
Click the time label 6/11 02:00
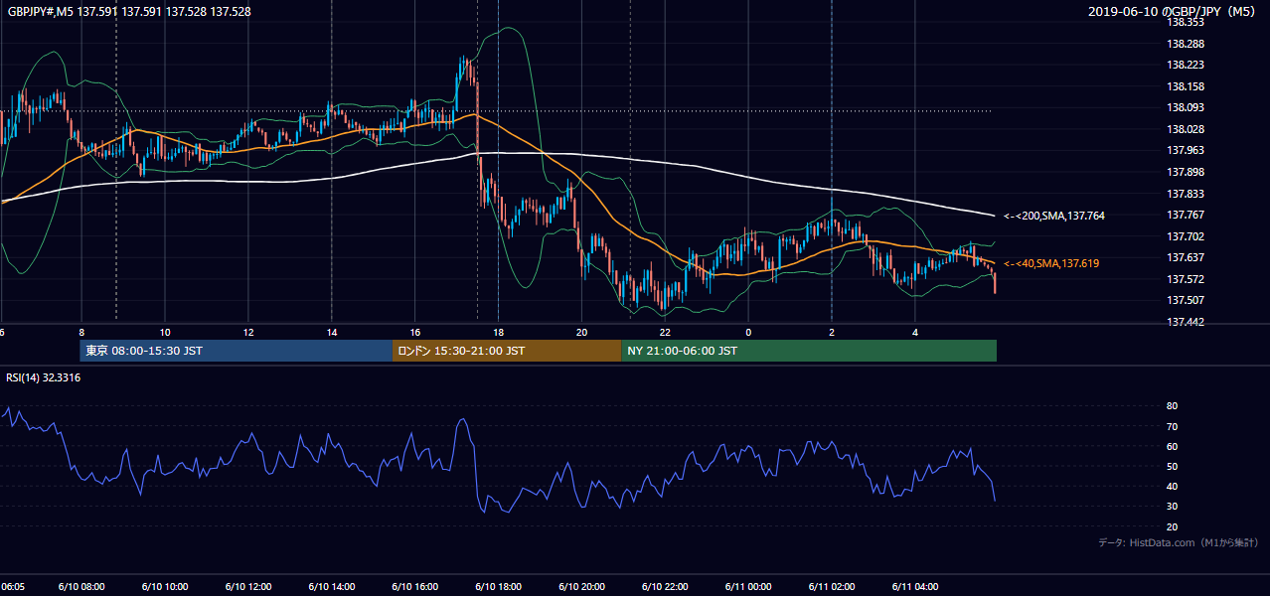833,587
